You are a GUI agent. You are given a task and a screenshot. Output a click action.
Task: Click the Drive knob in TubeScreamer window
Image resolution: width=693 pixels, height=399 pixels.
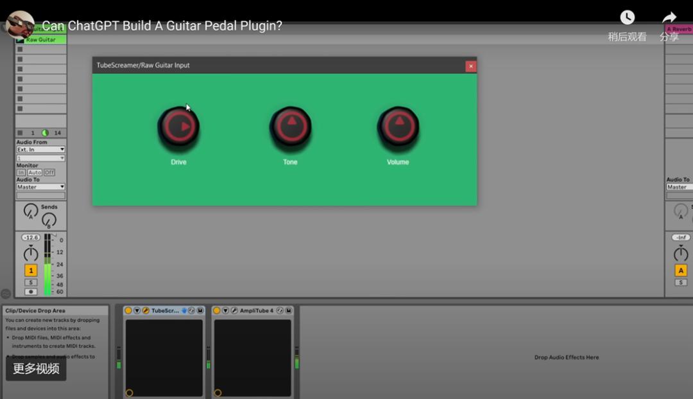click(x=178, y=127)
